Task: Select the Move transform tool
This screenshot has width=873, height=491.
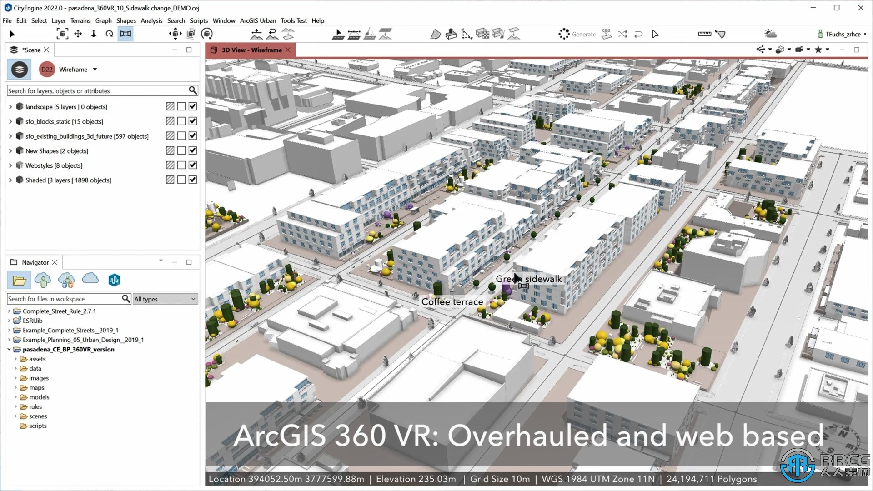Action: (x=175, y=34)
